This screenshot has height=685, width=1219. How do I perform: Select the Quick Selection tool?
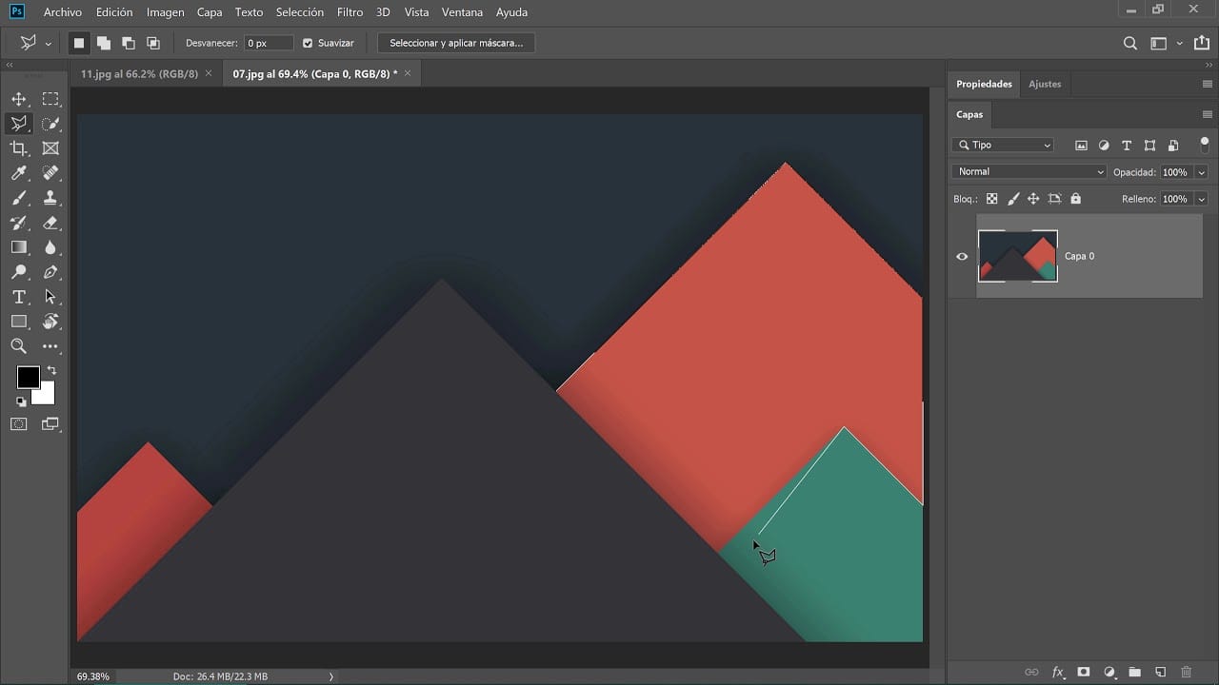pyautogui.click(x=50, y=124)
